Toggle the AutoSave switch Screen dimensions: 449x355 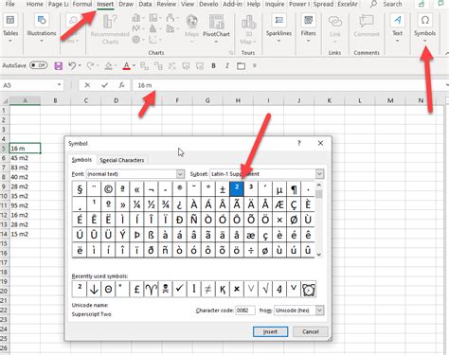39,65
